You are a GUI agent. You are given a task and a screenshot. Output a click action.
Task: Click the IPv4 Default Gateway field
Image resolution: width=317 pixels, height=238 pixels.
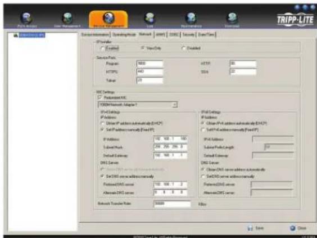(x=171, y=155)
